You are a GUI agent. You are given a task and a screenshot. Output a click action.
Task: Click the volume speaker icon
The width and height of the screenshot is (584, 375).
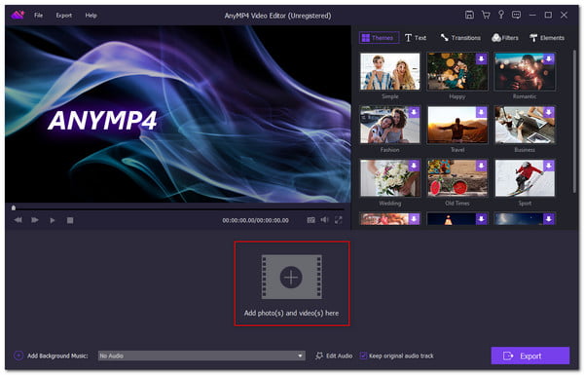point(324,220)
